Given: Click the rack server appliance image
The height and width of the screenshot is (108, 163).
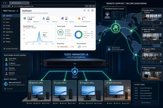Looking at the screenshot, I should pos(74,63).
